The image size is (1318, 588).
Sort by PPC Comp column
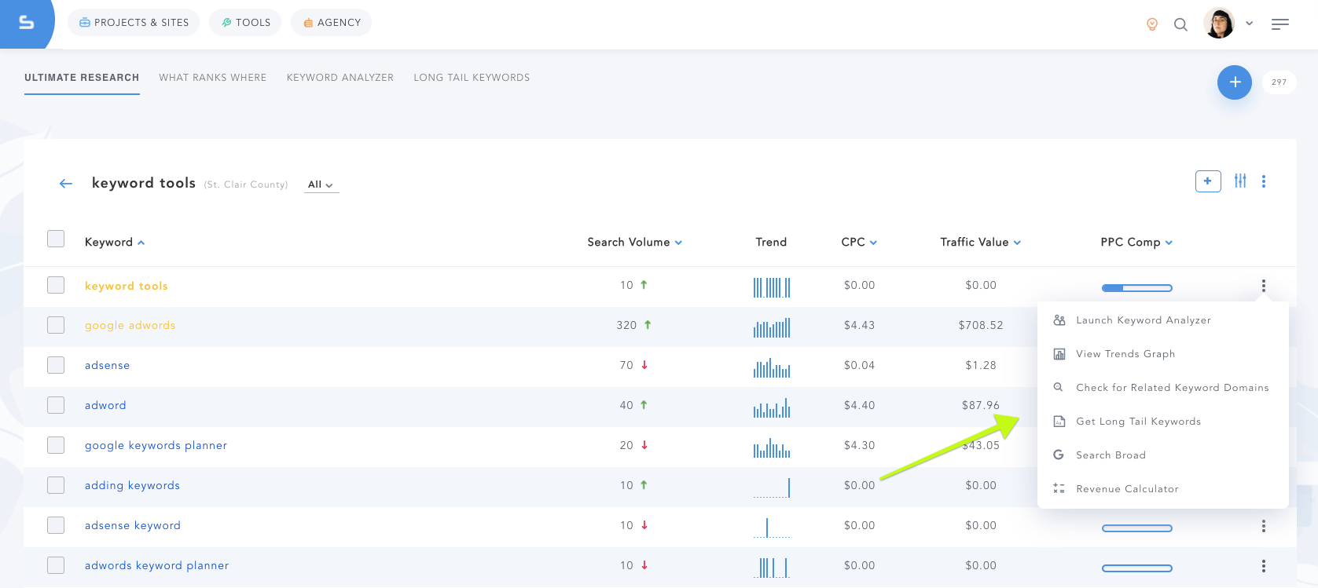coord(1136,242)
